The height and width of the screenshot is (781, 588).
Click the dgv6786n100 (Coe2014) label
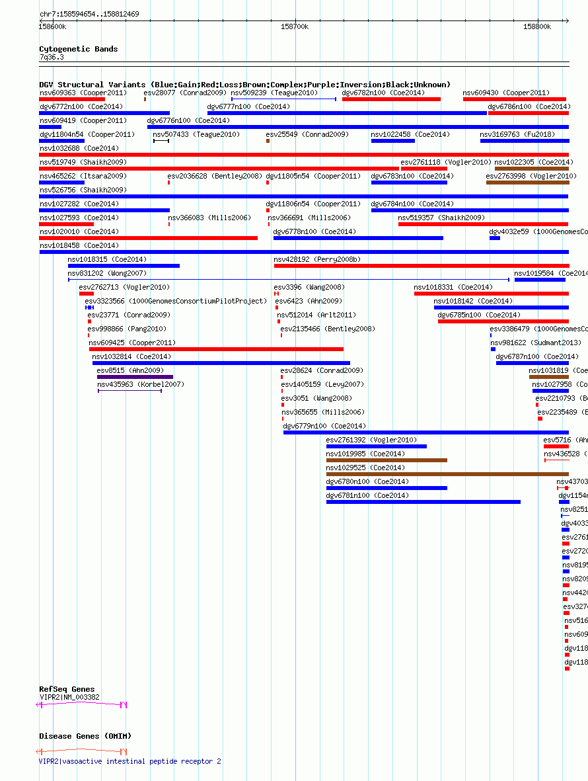point(529,106)
